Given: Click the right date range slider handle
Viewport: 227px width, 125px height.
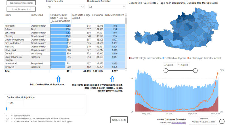Looking at the screenshot, I should (195, 71).
